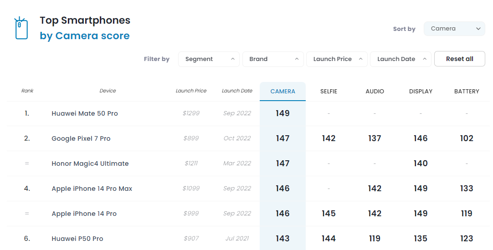Click Pixel 7 Pro battery score 102
This screenshot has width=493, height=250.
click(x=467, y=138)
